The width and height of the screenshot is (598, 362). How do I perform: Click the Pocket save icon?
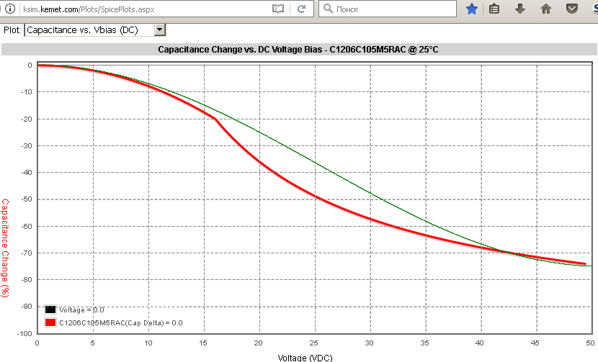(571, 9)
